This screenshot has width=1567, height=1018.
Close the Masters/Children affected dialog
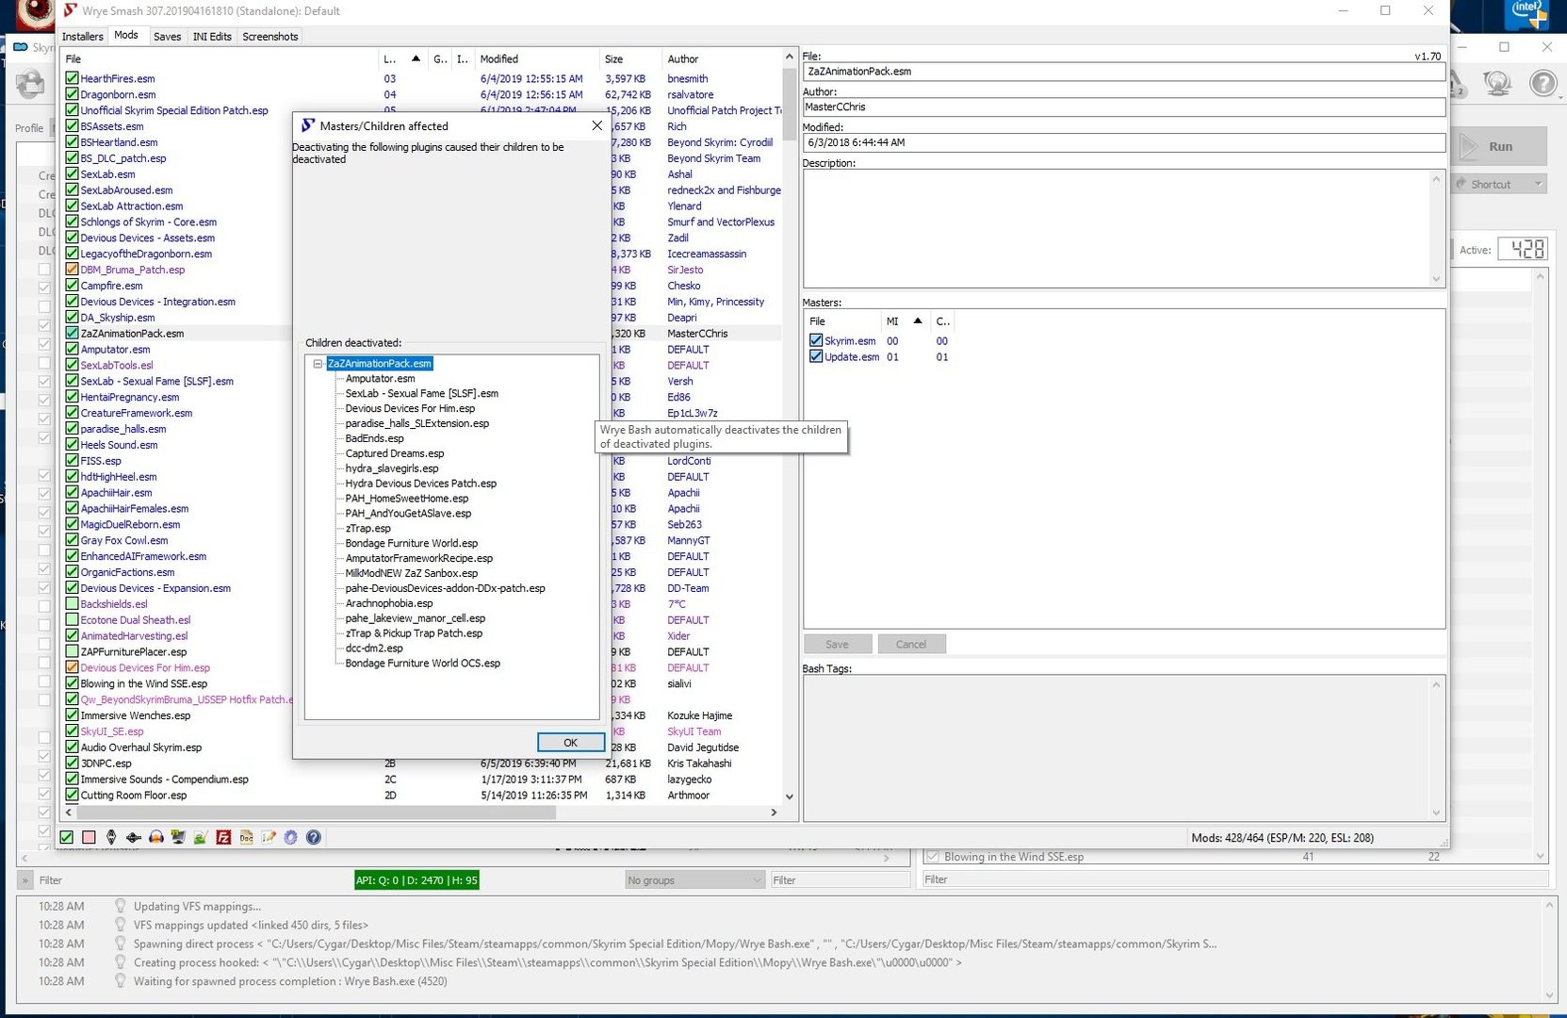[x=596, y=125]
